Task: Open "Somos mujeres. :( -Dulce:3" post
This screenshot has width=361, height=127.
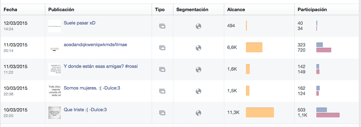Action: click(92, 88)
